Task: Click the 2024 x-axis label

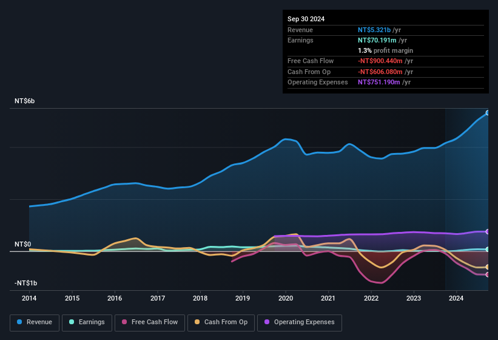Action: coord(456,298)
